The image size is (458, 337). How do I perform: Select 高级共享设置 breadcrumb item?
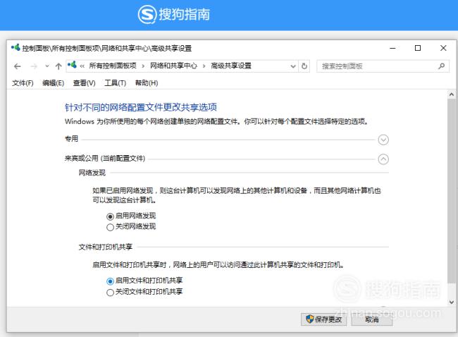[231, 66]
